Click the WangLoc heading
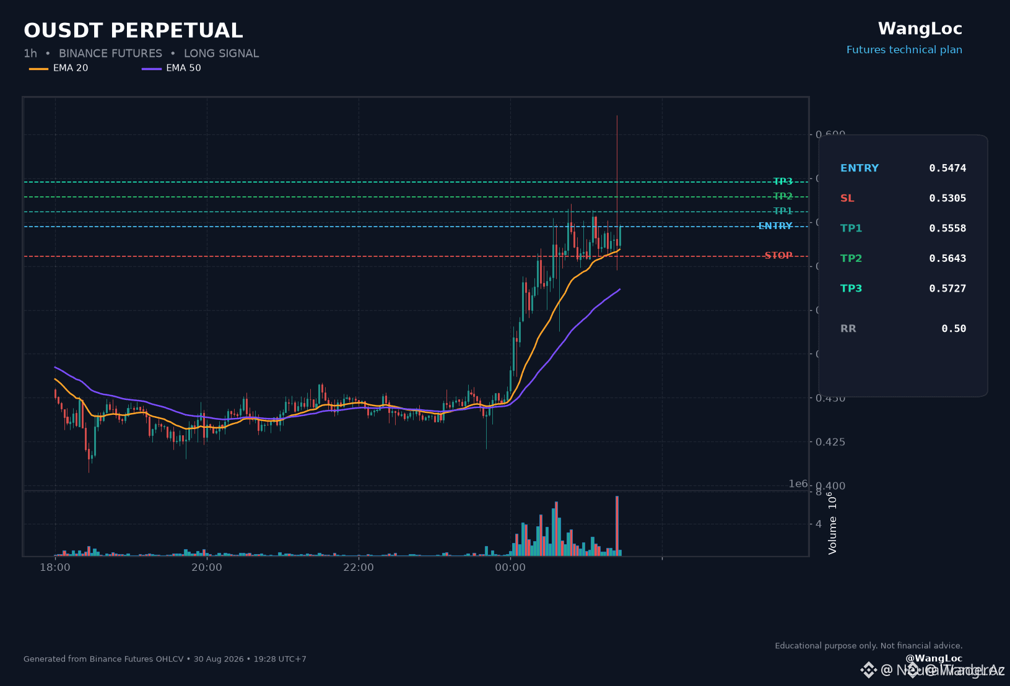The width and height of the screenshot is (1010, 686). click(x=920, y=28)
